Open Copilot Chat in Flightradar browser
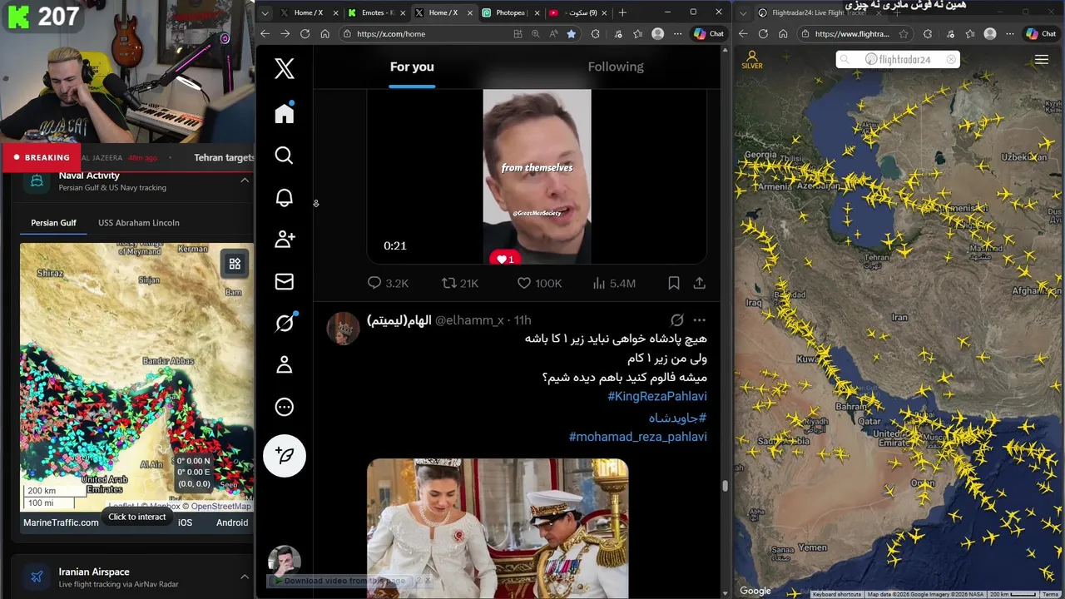The image size is (1065, 599). coord(1042,34)
